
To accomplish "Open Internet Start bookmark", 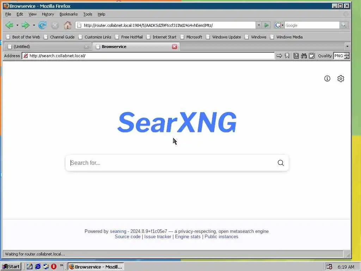I will coord(161,37).
